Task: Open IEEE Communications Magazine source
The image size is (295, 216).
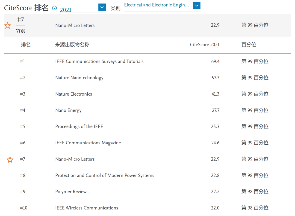Action: click(x=88, y=143)
